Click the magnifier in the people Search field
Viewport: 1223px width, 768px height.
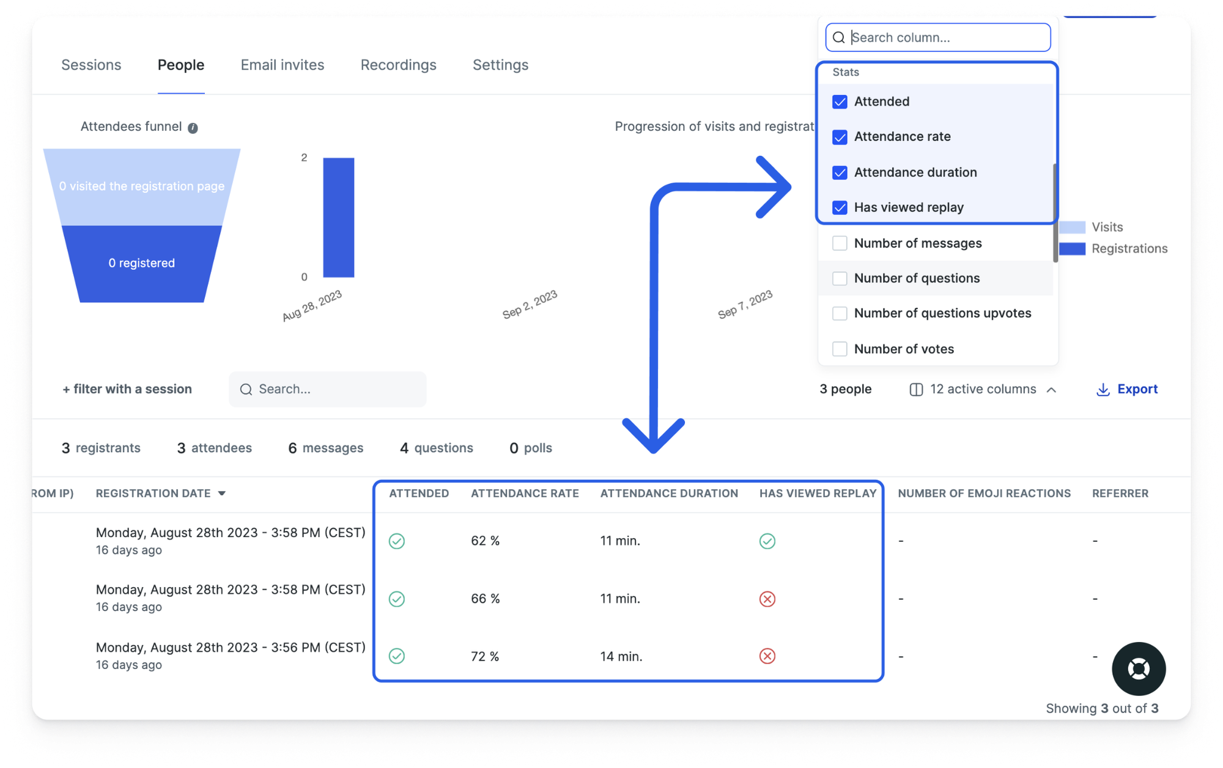tap(246, 389)
